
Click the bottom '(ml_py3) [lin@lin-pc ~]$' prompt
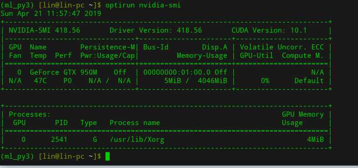[51, 156]
